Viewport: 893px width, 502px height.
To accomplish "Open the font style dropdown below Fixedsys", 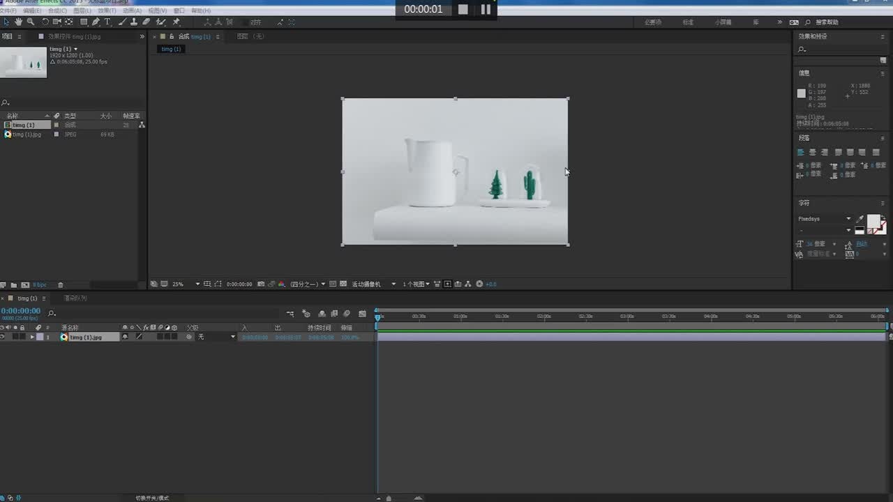I will point(825,230).
